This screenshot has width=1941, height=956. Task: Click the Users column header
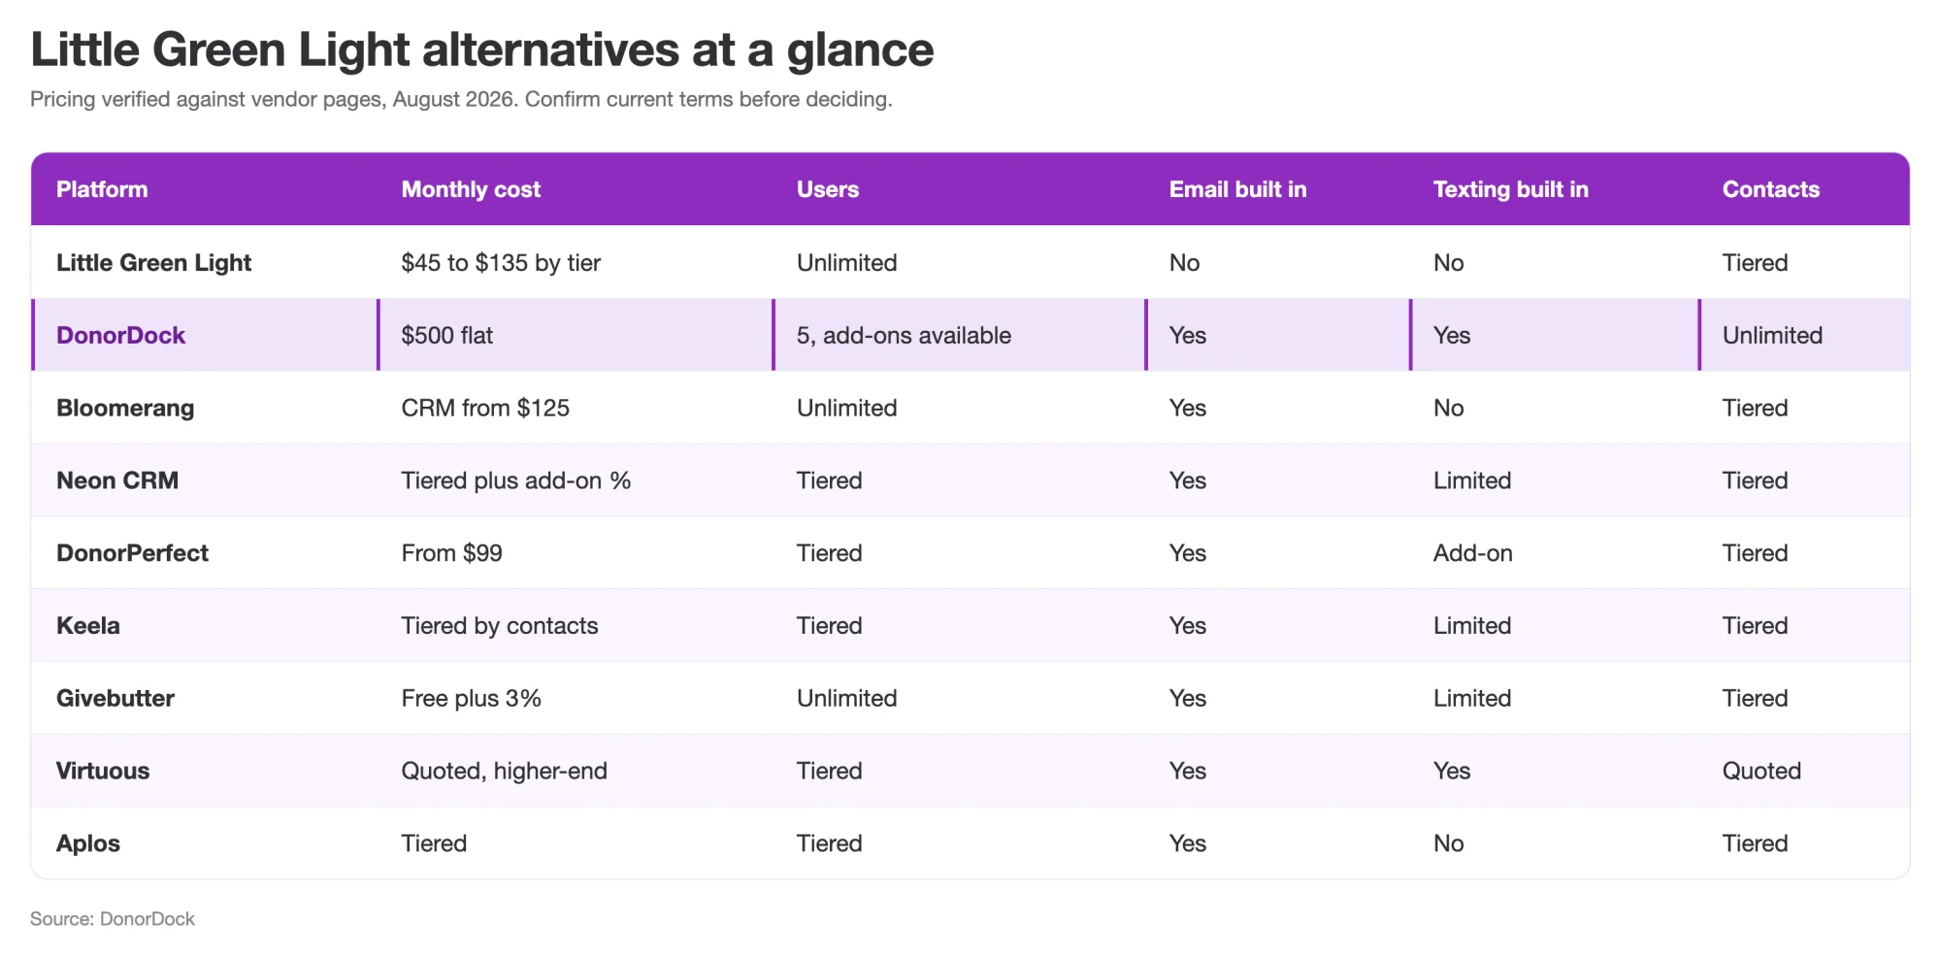[x=828, y=189]
